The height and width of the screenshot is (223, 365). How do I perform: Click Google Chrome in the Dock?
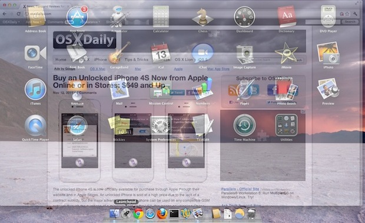(138, 213)
